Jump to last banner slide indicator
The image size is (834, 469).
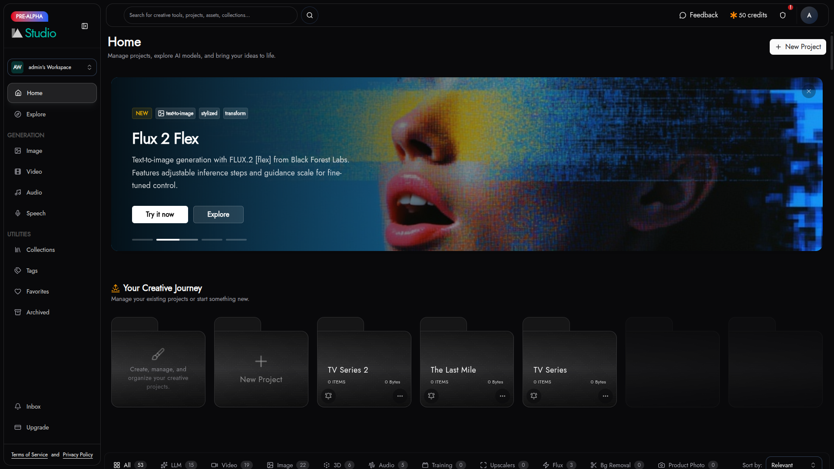(x=236, y=240)
